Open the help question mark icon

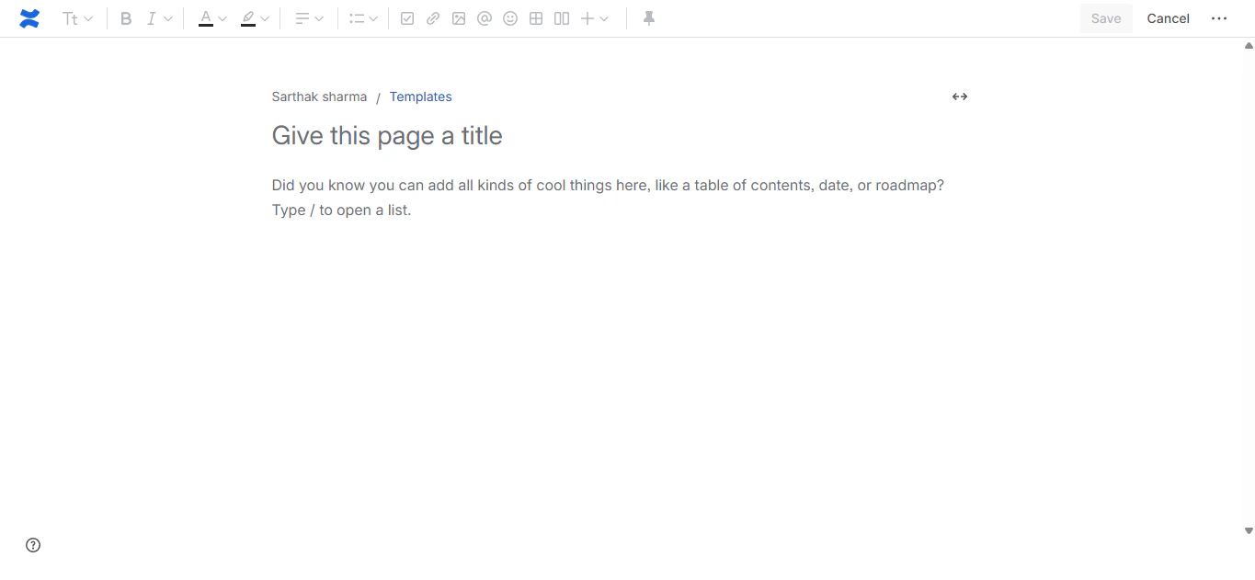(33, 544)
